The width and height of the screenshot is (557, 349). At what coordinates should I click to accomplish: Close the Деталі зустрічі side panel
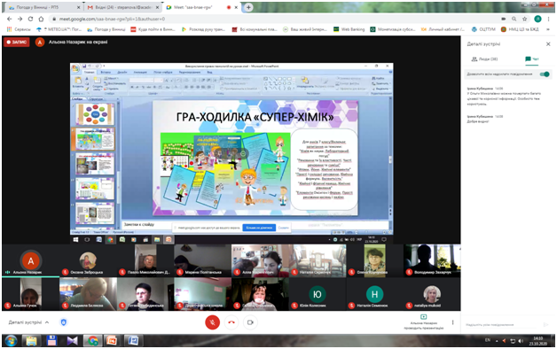(x=548, y=44)
